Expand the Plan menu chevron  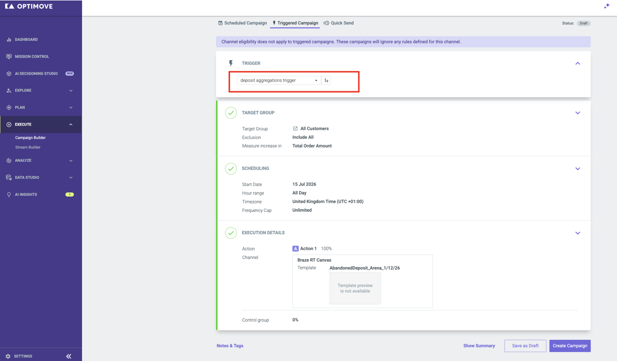71,108
